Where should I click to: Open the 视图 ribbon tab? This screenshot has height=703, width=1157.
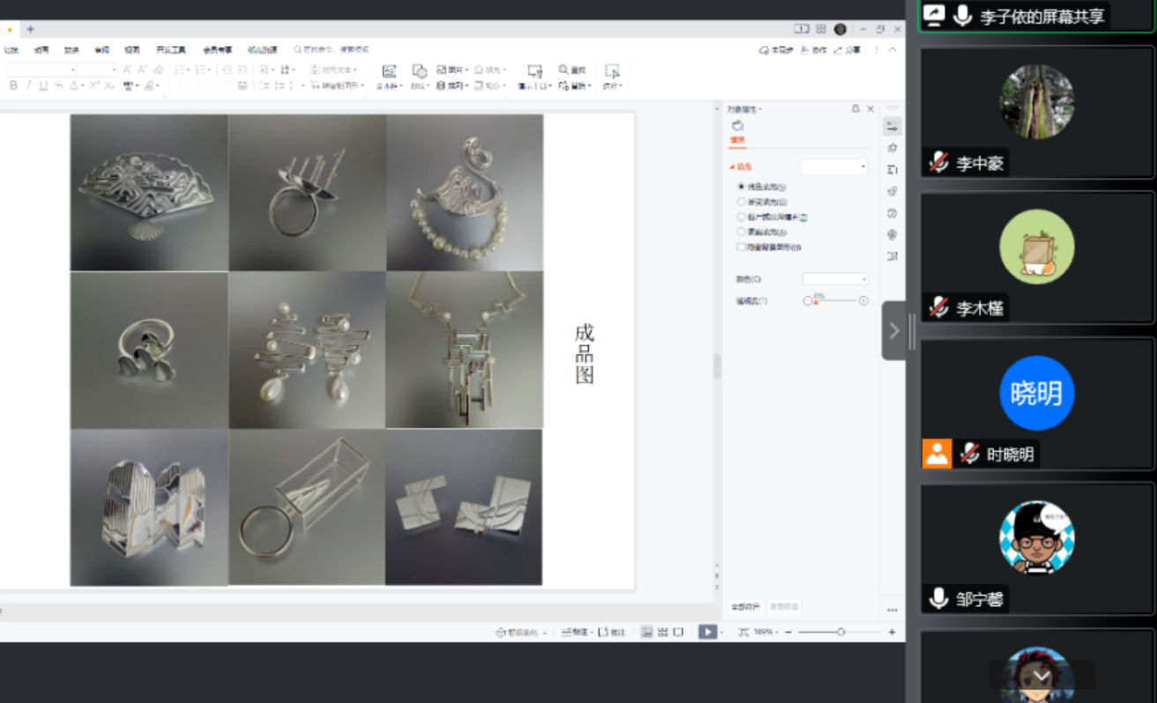[x=131, y=50]
